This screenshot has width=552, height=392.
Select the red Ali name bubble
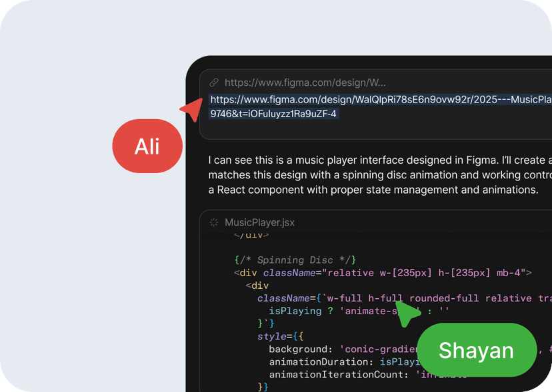[147, 146]
